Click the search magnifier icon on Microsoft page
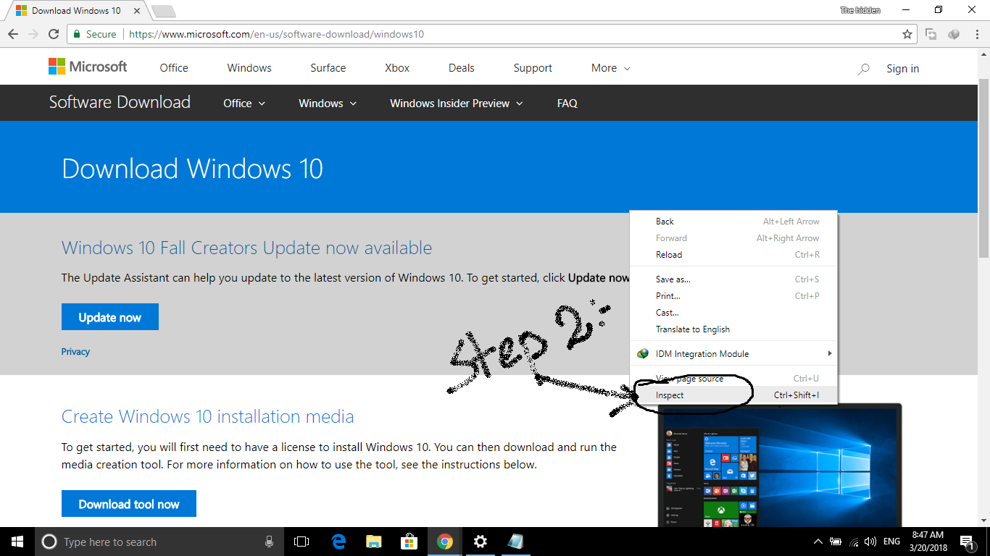990x556 pixels. [x=863, y=69]
